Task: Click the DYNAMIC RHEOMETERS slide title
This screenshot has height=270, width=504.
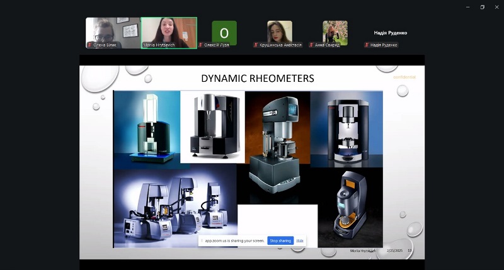Action: [258, 78]
